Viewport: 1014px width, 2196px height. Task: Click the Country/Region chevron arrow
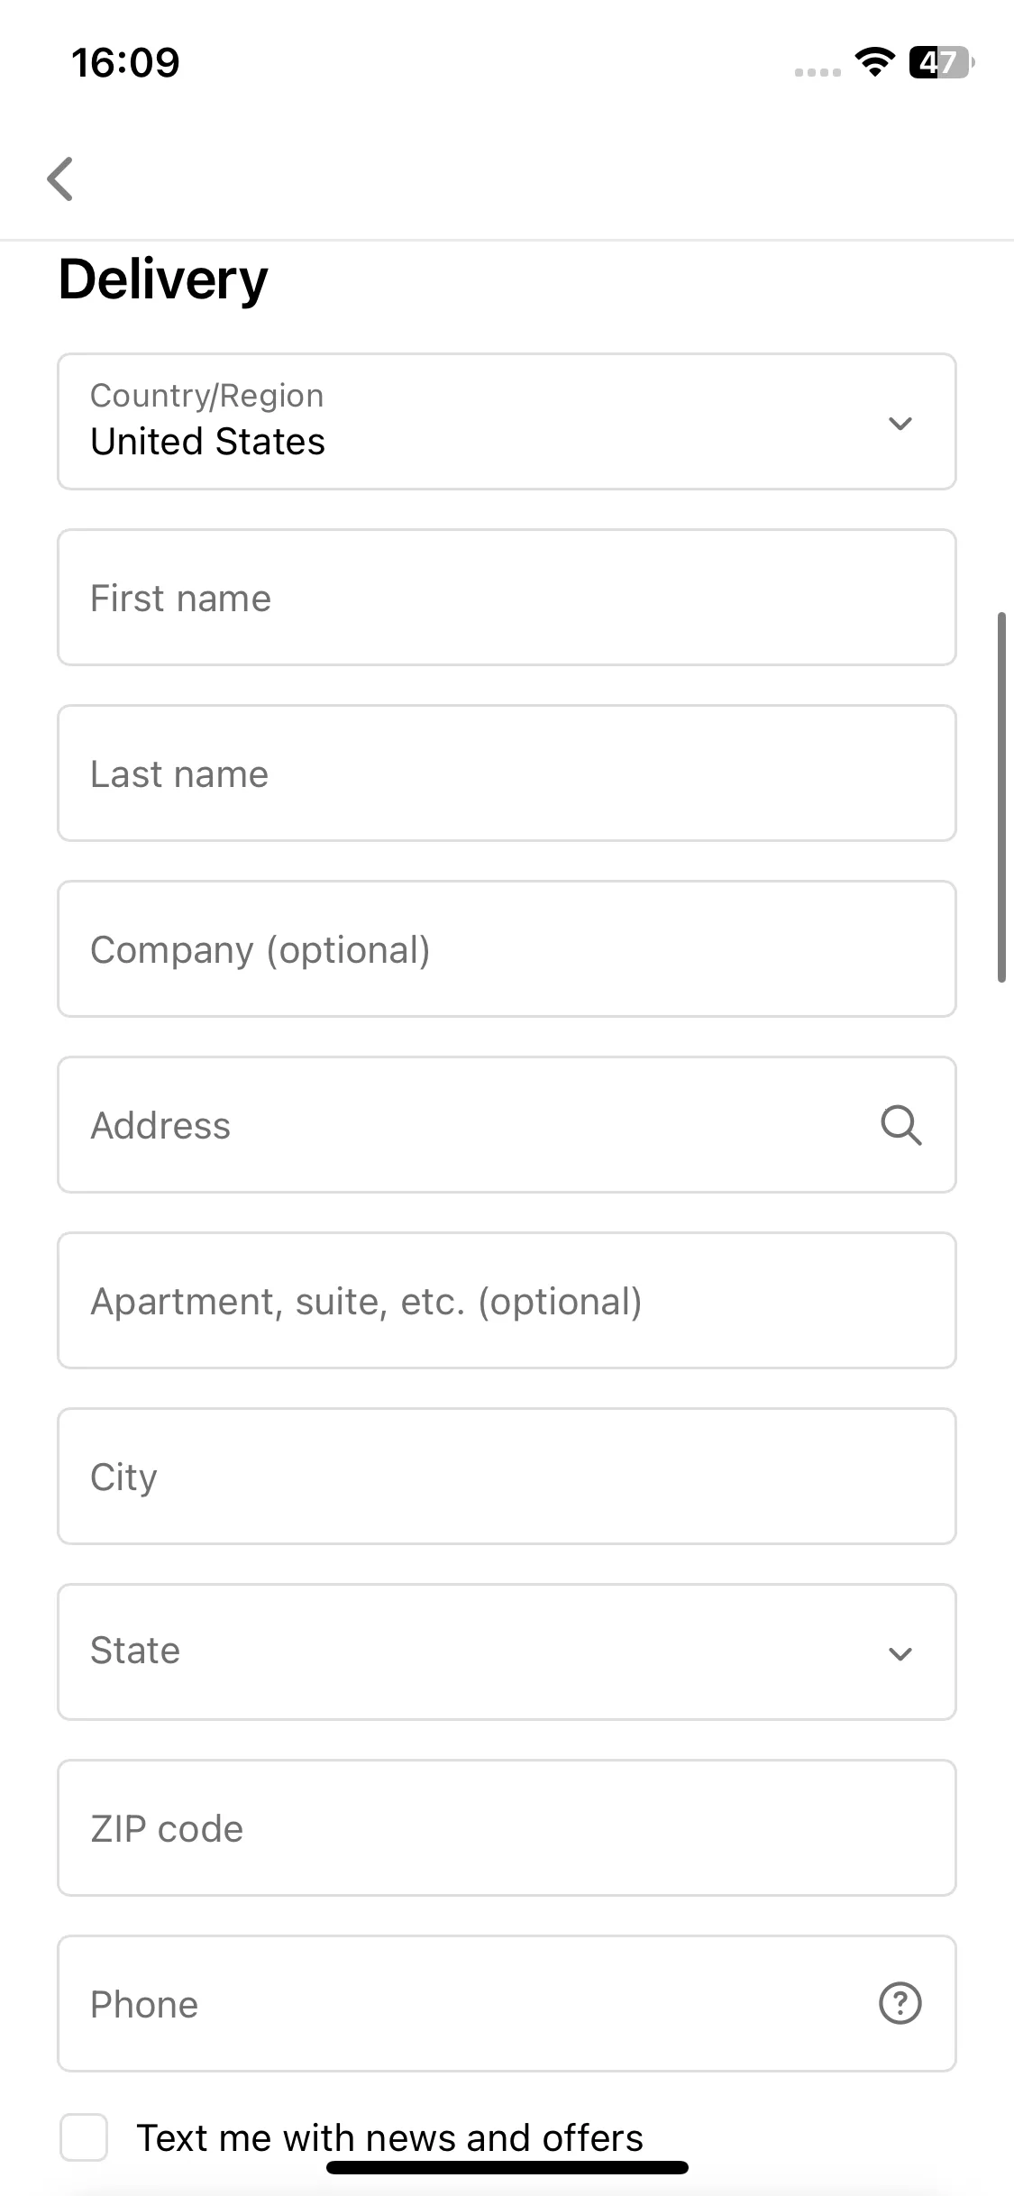(x=900, y=423)
